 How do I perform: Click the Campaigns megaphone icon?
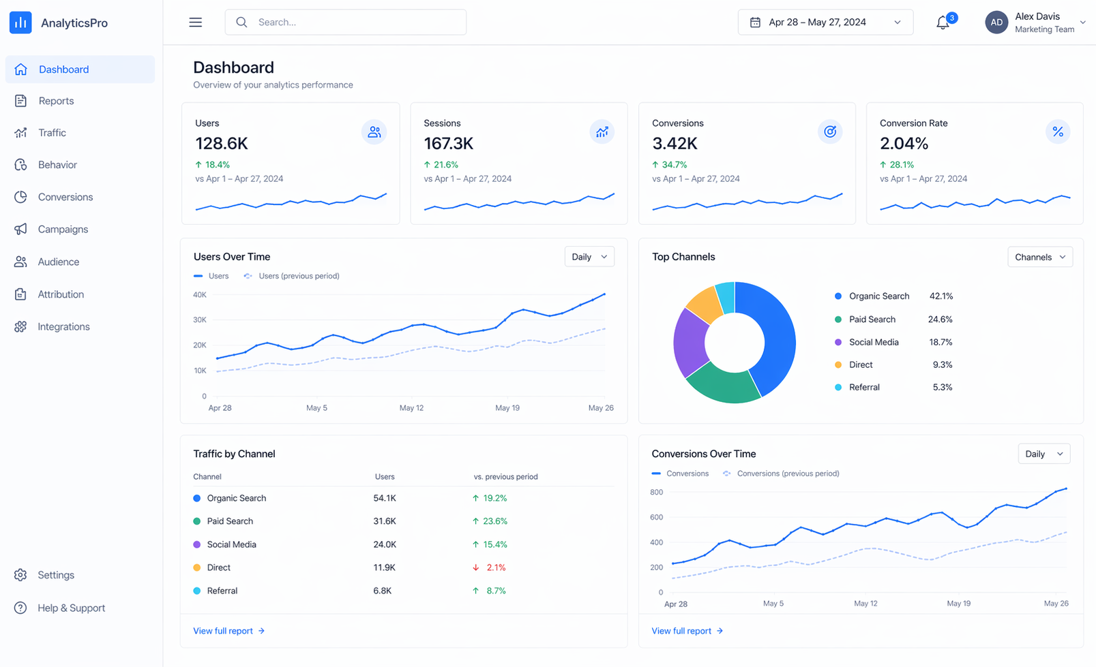point(20,229)
